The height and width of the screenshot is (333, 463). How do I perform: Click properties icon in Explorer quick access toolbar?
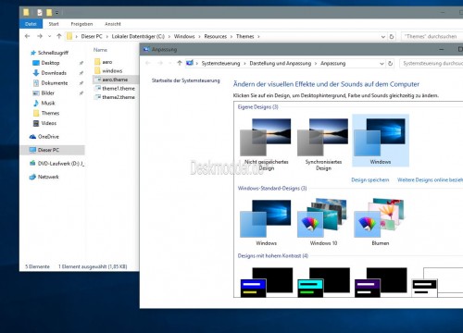click(40, 12)
